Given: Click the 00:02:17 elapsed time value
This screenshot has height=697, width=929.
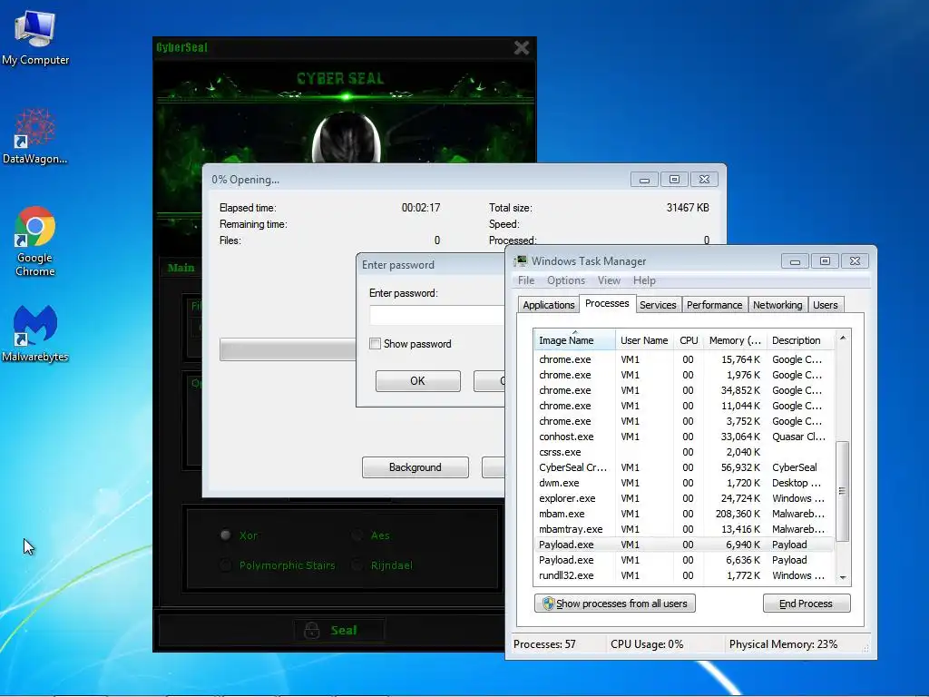Looking at the screenshot, I should 421,208.
